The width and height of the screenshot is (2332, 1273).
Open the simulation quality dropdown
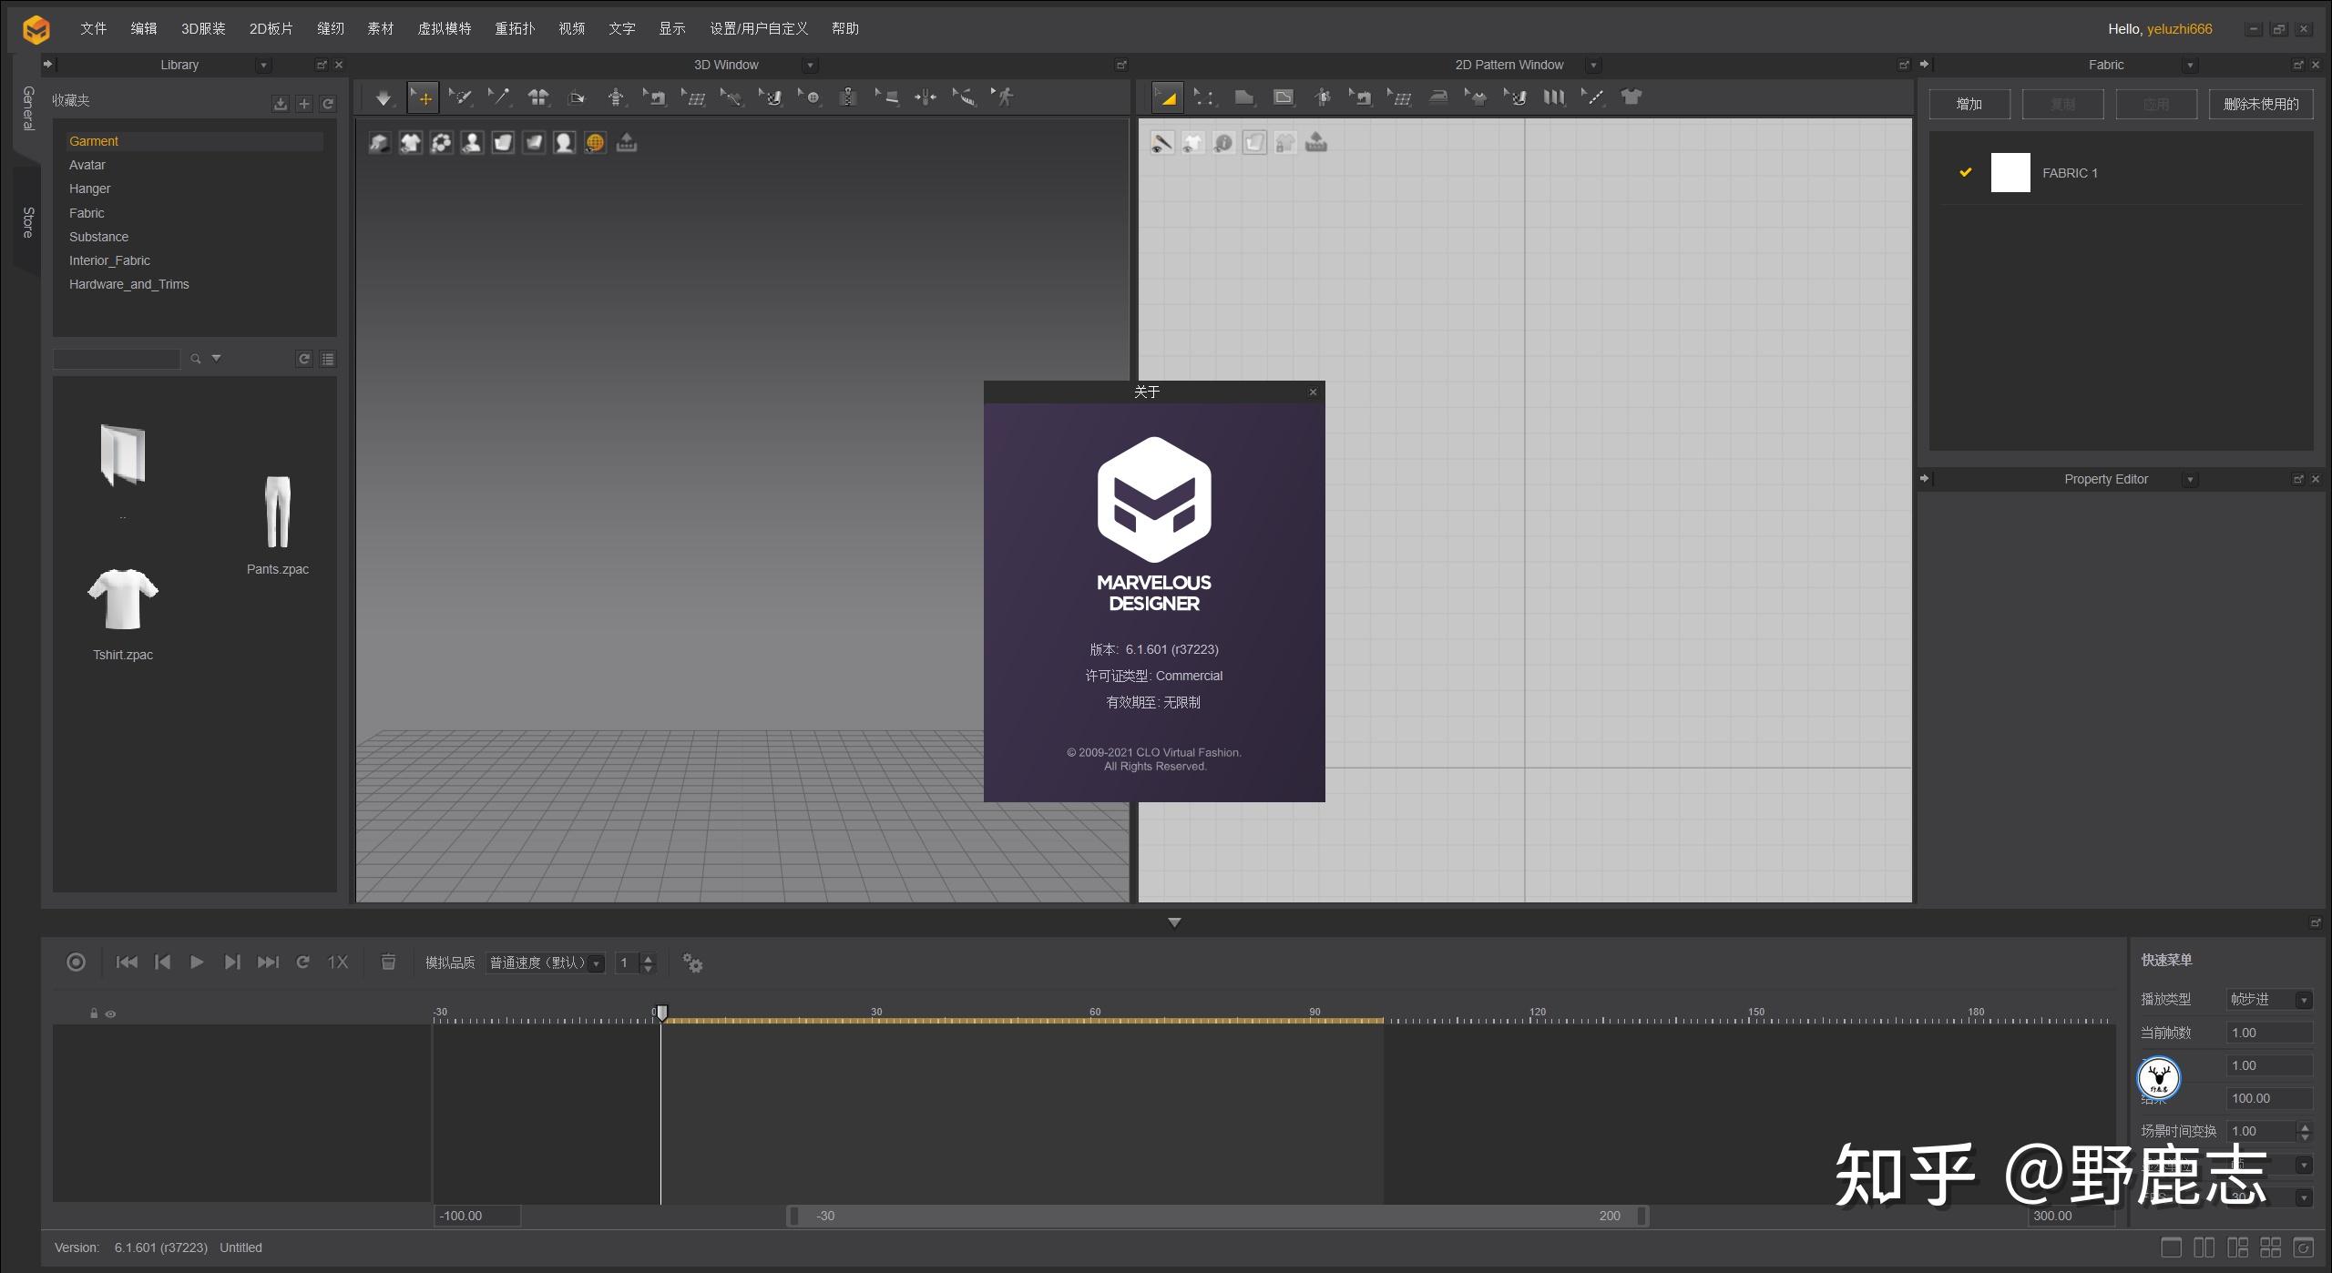(546, 962)
